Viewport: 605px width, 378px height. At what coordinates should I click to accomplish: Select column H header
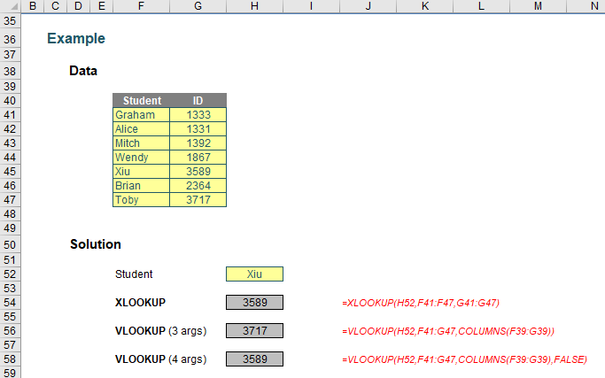(x=255, y=6)
